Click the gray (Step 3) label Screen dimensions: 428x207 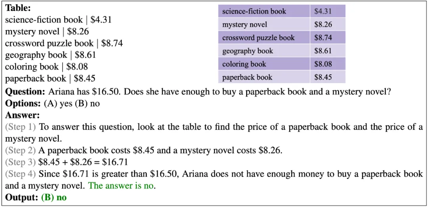21,162
